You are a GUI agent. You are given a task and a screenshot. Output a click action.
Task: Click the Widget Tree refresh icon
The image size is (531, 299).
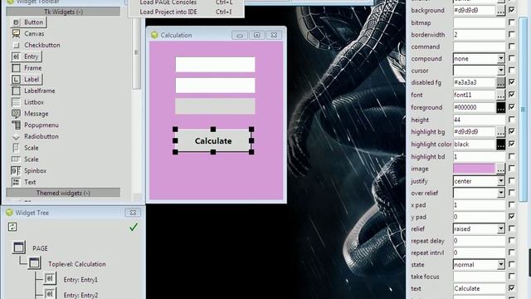point(12,227)
